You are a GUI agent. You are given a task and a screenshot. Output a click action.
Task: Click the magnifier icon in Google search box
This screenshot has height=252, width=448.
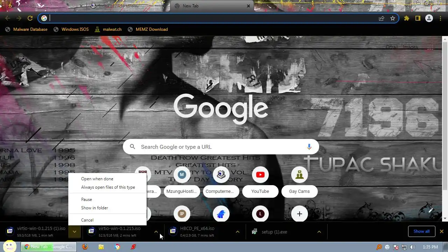(132, 147)
